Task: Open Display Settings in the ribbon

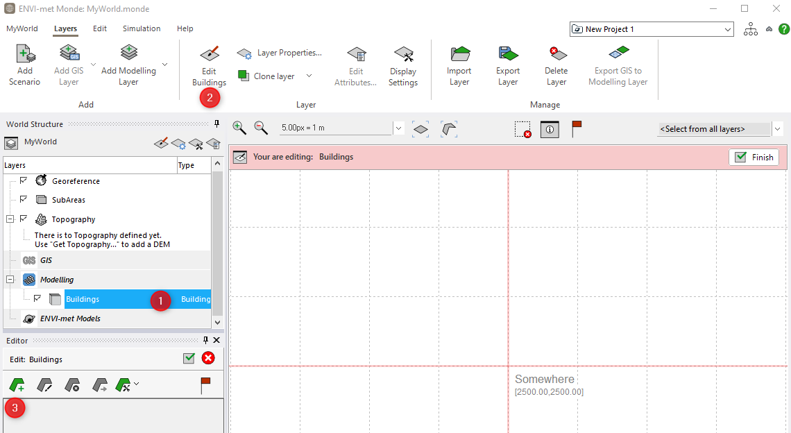Action: click(x=402, y=55)
